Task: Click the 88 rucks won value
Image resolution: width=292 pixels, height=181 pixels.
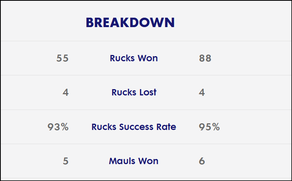Action: click(x=205, y=58)
